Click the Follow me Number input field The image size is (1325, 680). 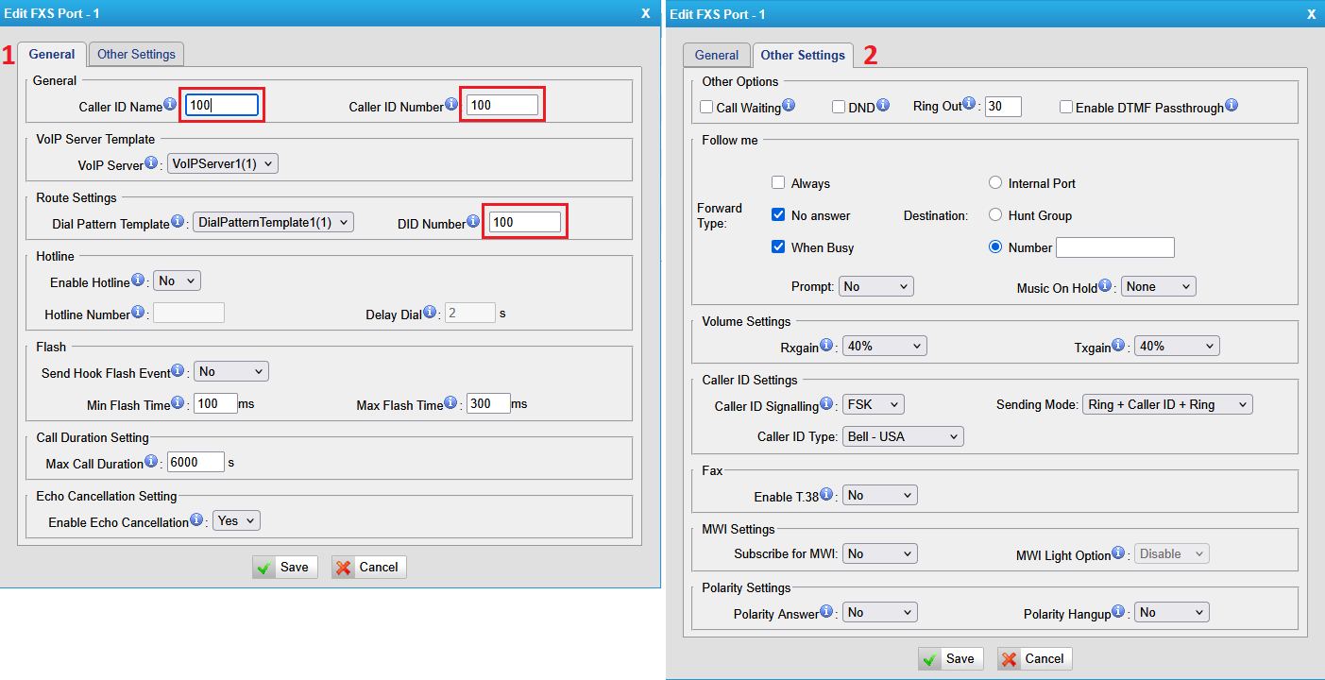tap(1114, 247)
